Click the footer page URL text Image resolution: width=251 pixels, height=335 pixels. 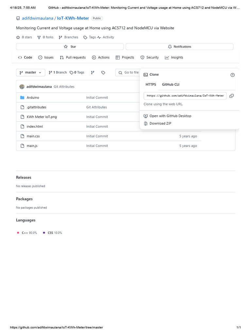[57, 327]
